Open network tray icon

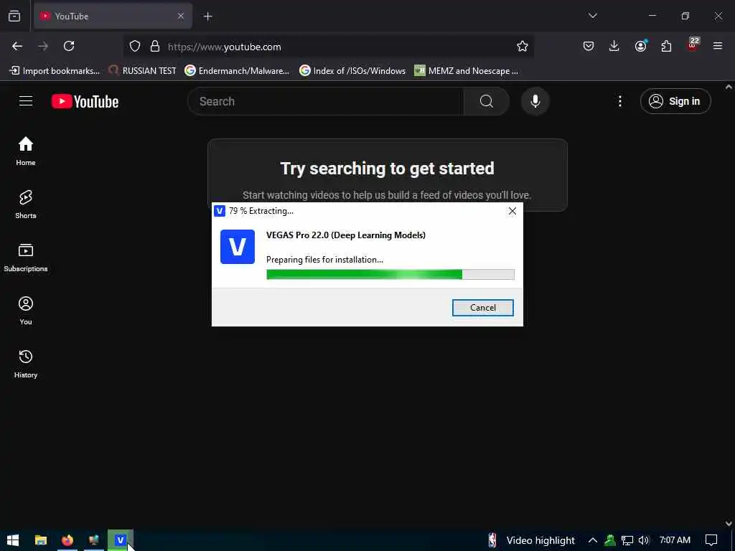[627, 540]
